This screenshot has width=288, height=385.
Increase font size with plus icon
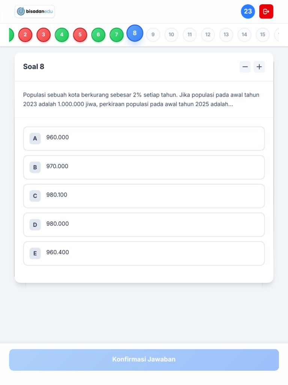tap(259, 67)
